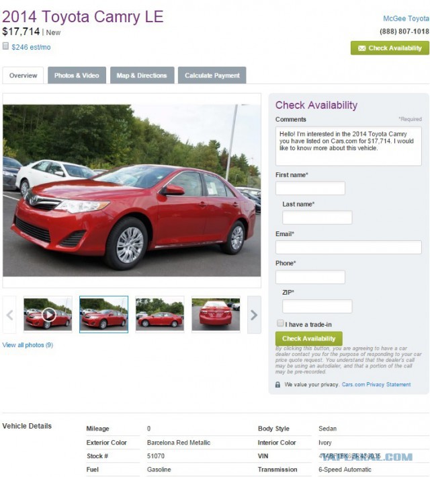Image resolution: width=430 pixels, height=477 pixels.
Task: Select the Overview tab
Action: 23,75
